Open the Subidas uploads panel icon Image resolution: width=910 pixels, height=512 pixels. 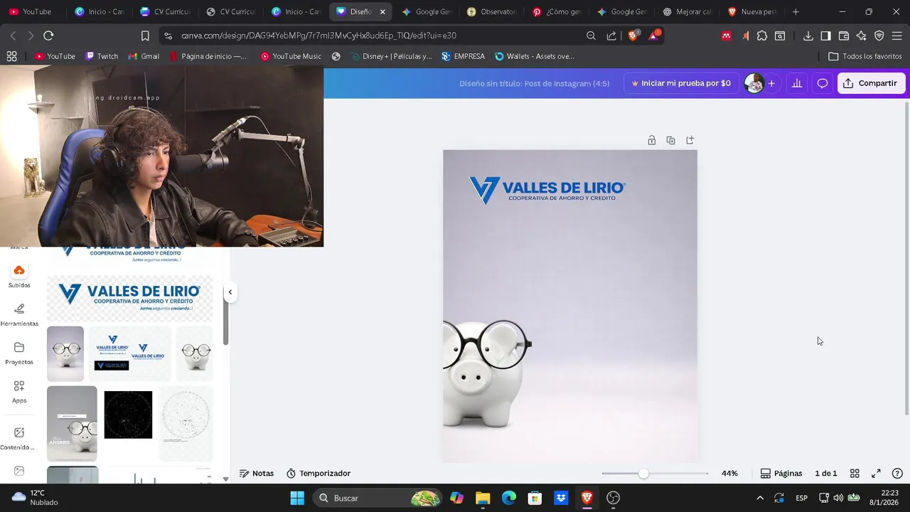[19, 270]
